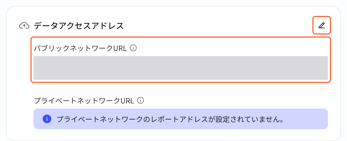Click the orange-outlined edit button box
347x141 pixels.
321,25
